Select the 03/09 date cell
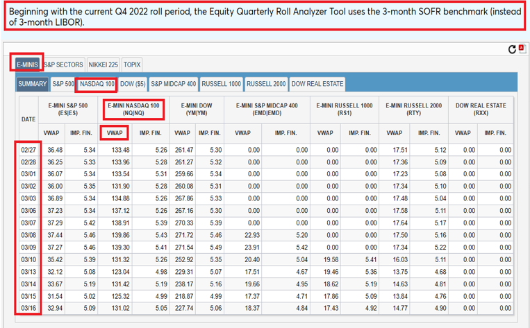 point(28,248)
